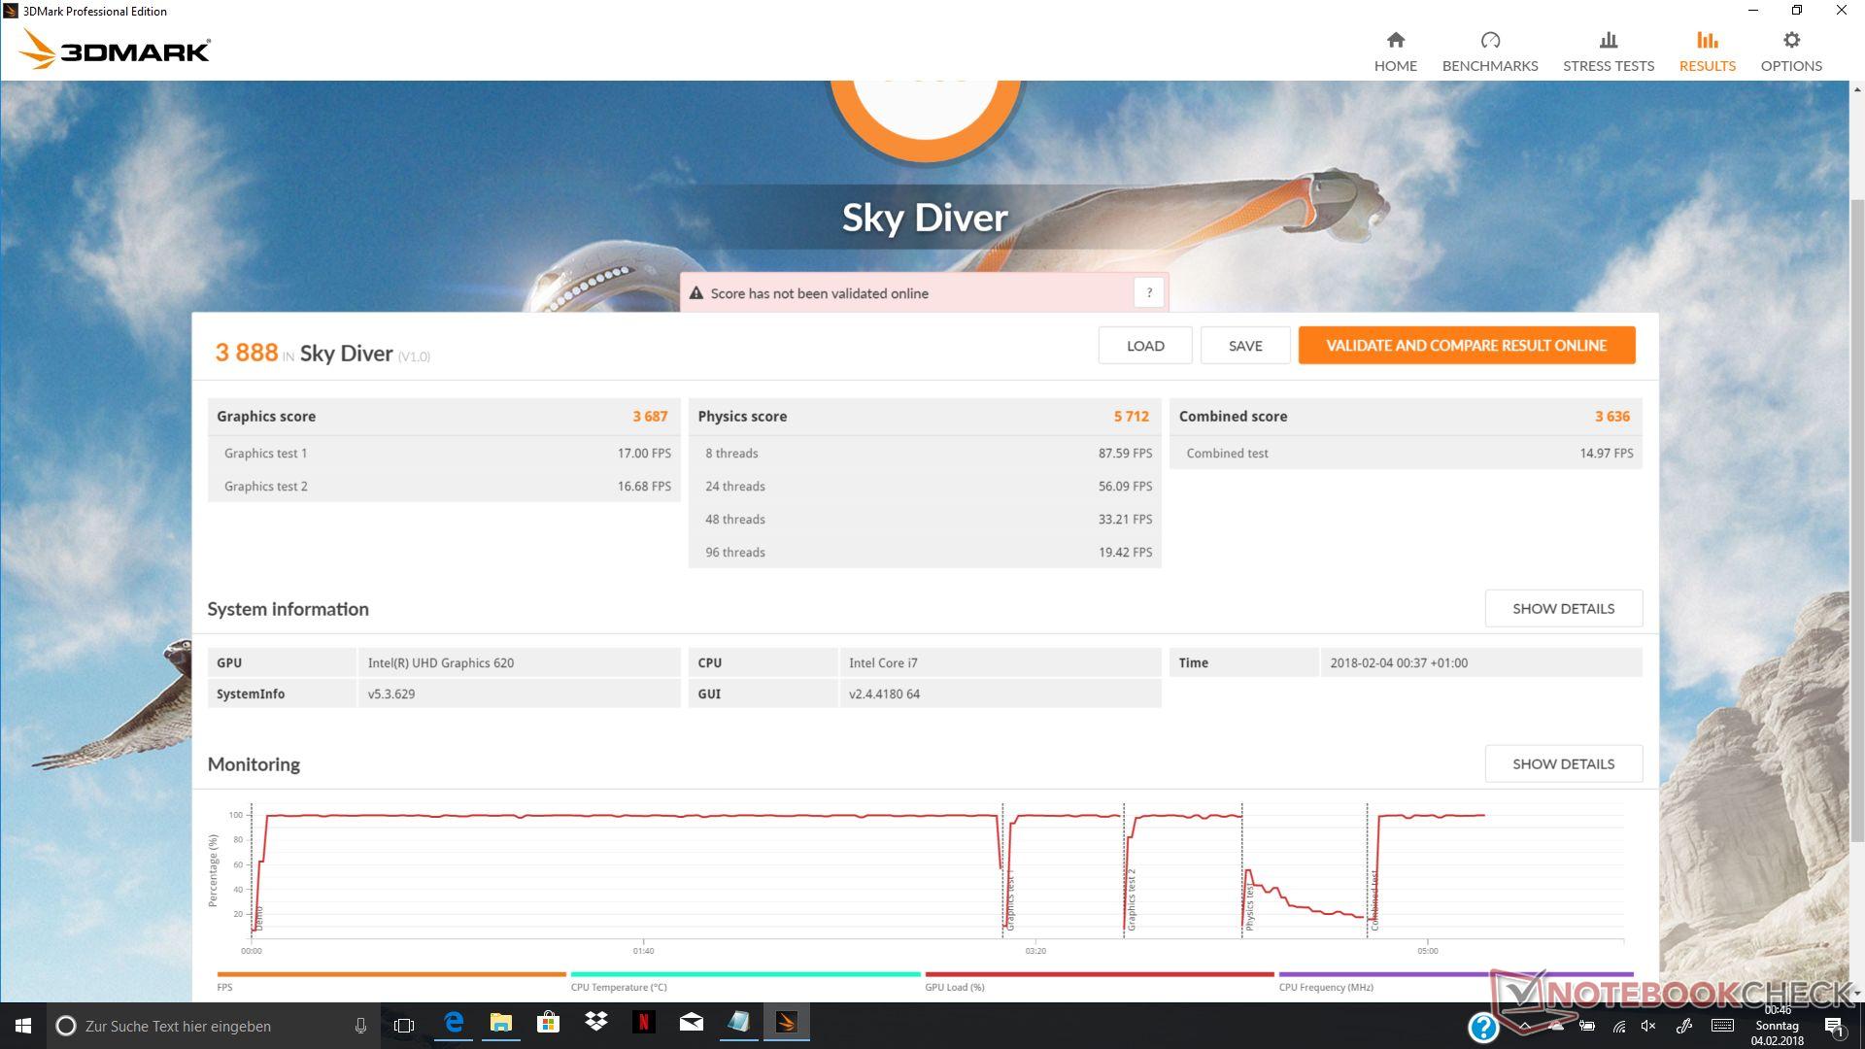Click the scrollbar up arrow

click(1856, 89)
